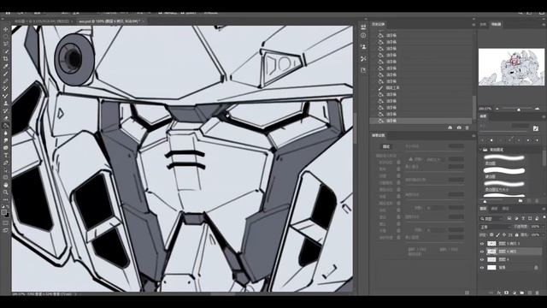Create new brush group folder in Brushes panel
The height and width of the screenshot is (308, 547).
click(521, 201)
